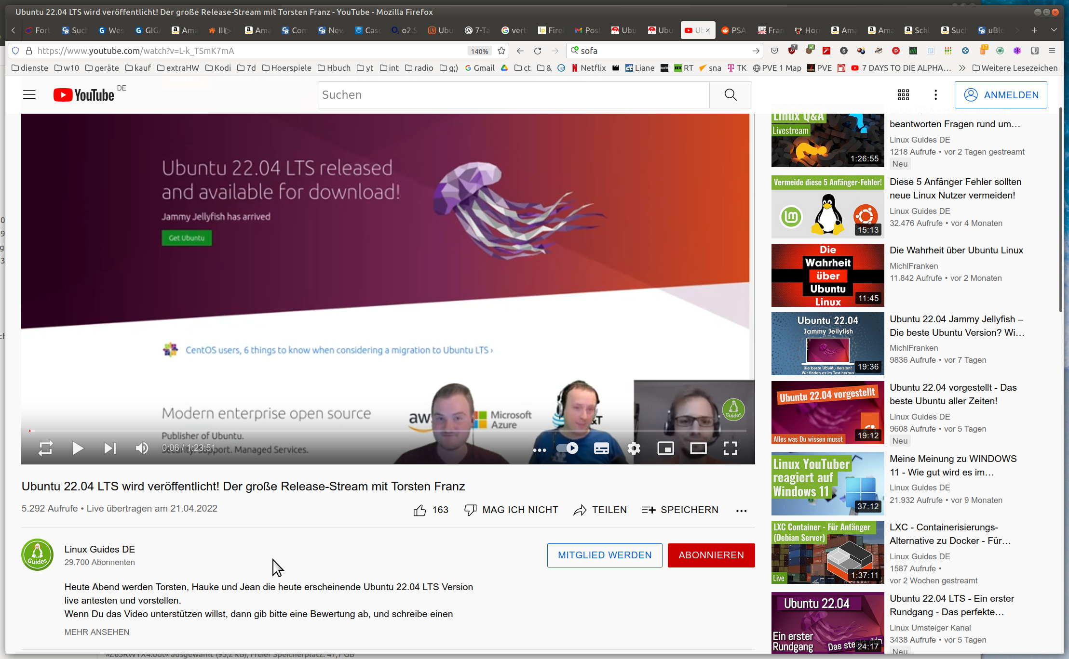The width and height of the screenshot is (1069, 659).
Task: Share the video with TEILEN
Action: pyautogui.click(x=600, y=510)
